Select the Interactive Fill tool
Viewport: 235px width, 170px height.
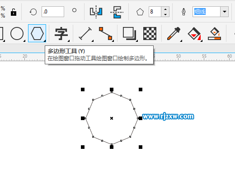pos(194,33)
